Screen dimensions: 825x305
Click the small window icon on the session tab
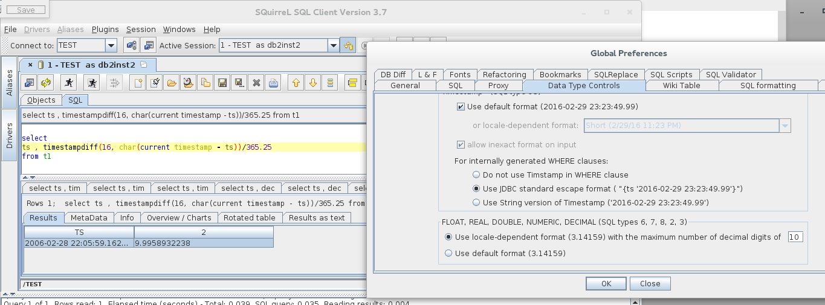tap(143, 65)
